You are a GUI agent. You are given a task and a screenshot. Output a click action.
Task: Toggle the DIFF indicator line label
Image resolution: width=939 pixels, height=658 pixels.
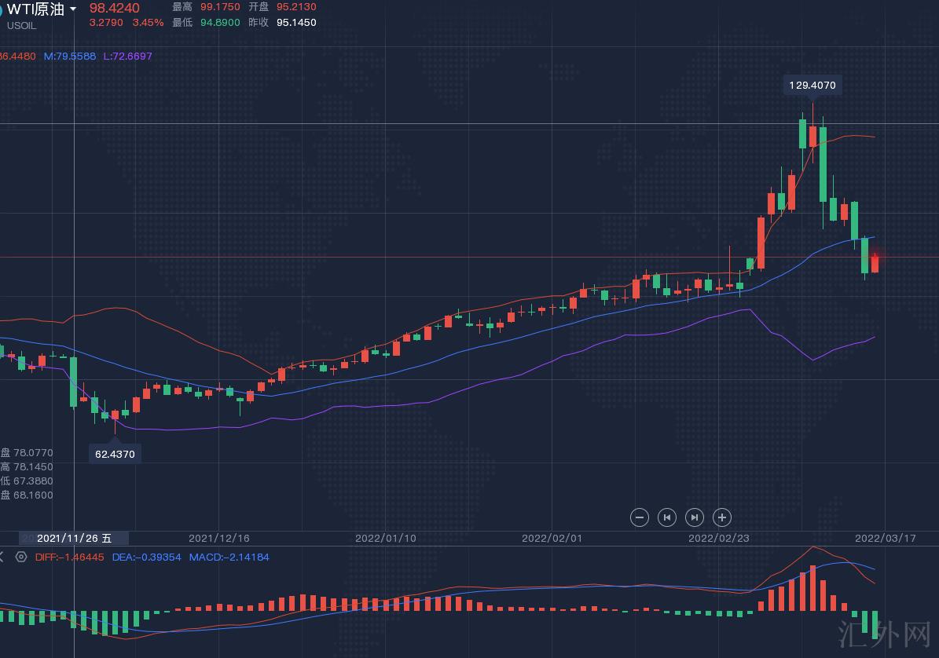point(70,557)
